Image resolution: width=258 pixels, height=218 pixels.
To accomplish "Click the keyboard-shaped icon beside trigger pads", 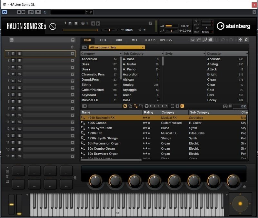I will [x=7, y=182].
